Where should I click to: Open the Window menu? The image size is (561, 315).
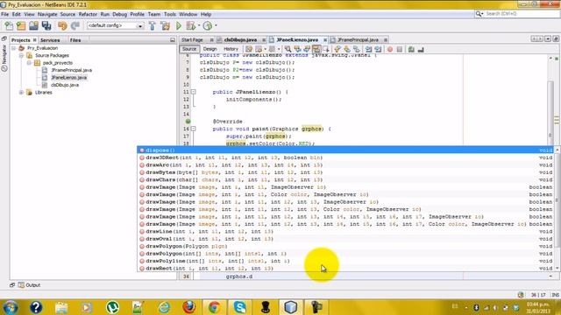point(188,14)
